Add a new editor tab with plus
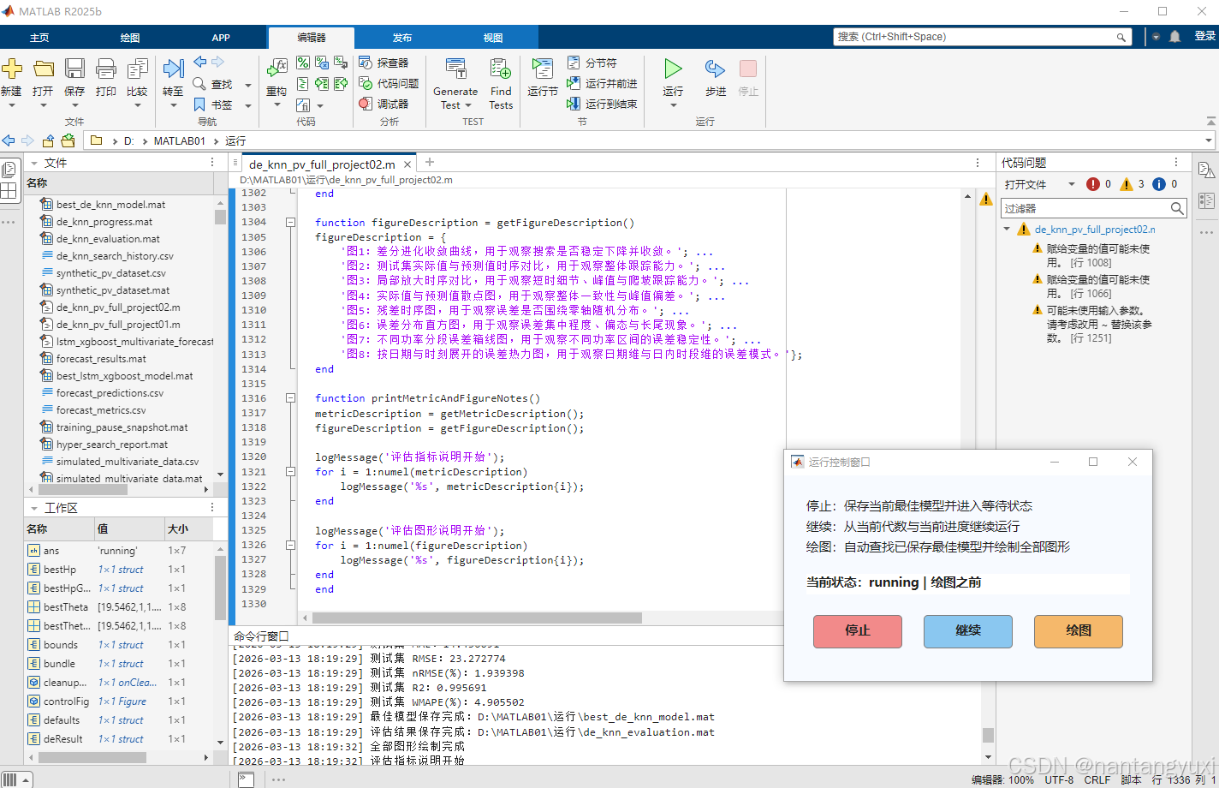 tap(430, 163)
